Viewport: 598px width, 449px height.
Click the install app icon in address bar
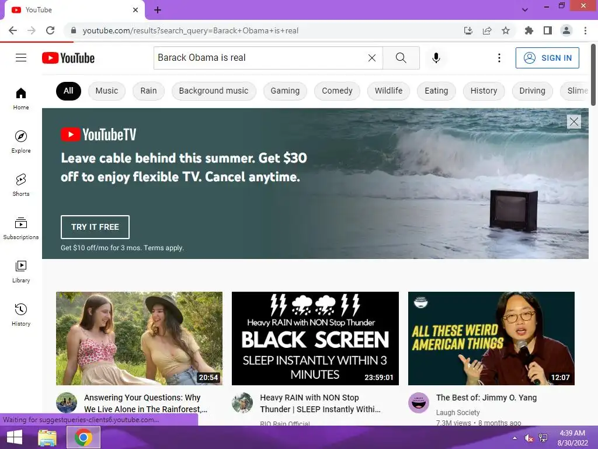pyautogui.click(x=468, y=30)
